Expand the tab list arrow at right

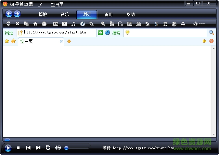pyautogui.click(x=205, y=41)
